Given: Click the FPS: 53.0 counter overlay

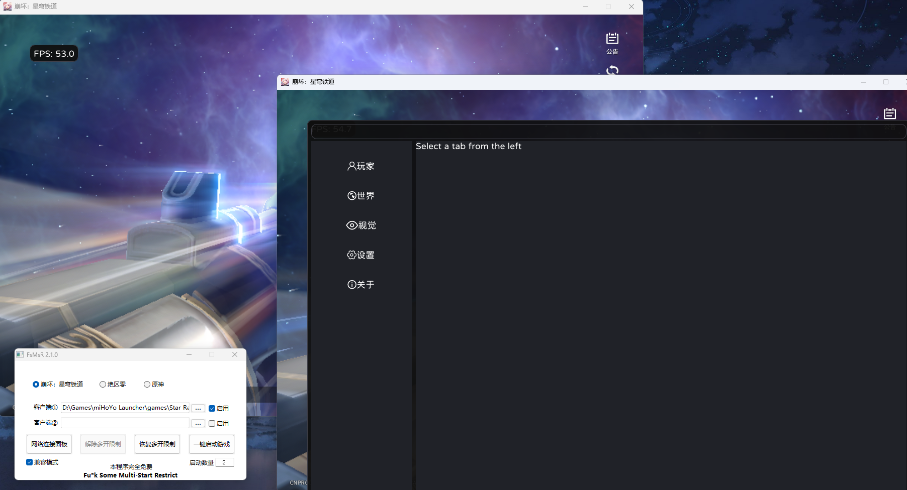Looking at the screenshot, I should click(54, 54).
